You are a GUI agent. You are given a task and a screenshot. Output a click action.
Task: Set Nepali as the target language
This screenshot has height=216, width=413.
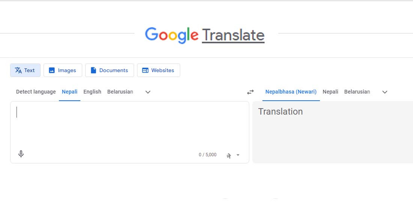coord(330,92)
